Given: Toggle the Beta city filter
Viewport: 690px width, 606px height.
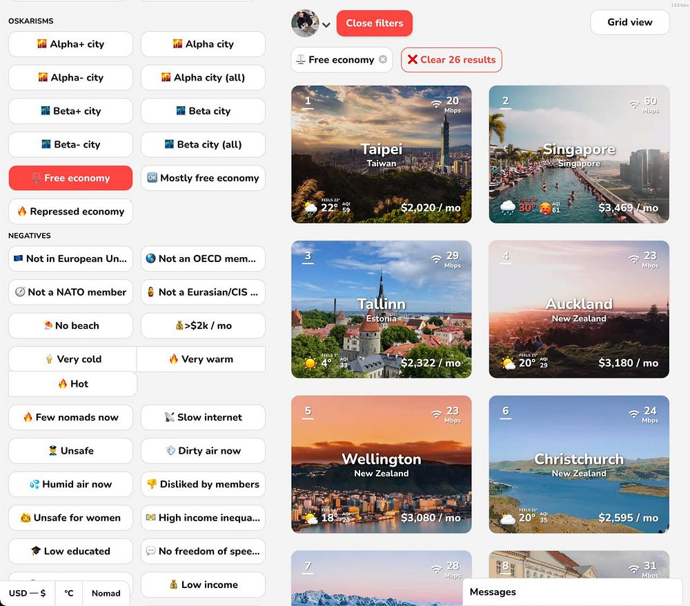Looking at the screenshot, I should coord(203,111).
